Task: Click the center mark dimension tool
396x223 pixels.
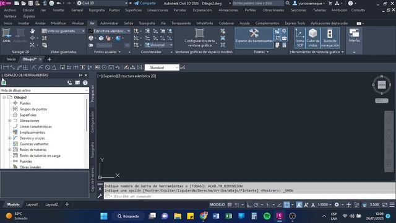Action: click(104, 68)
